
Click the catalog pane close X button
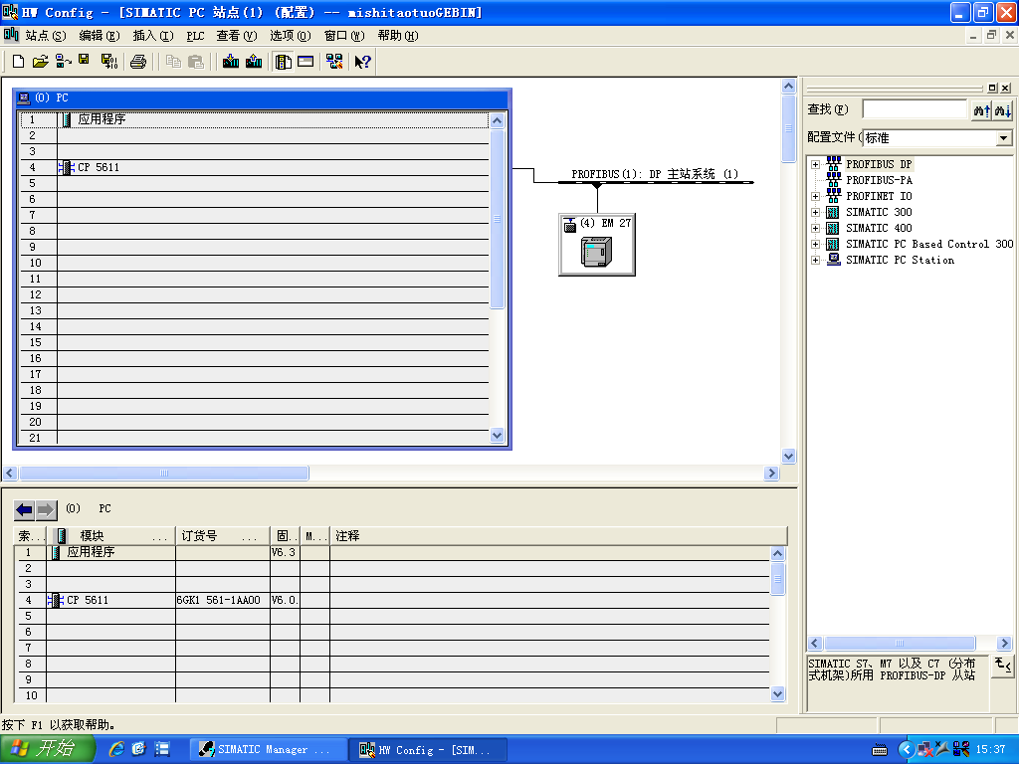(x=1005, y=88)
